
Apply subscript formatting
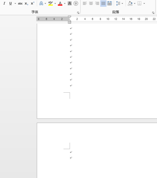(x=26, y=3)
